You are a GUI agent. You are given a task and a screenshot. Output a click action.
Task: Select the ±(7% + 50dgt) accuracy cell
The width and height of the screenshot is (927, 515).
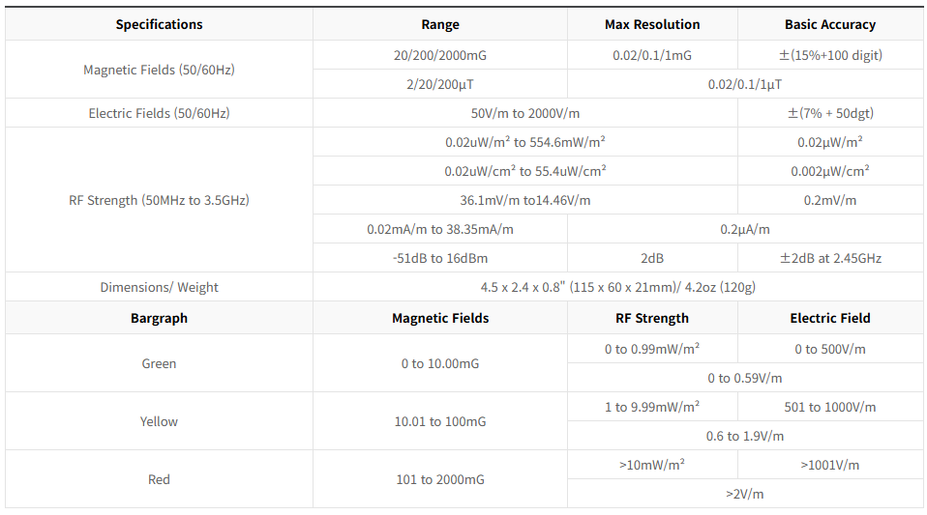point(830,113)
